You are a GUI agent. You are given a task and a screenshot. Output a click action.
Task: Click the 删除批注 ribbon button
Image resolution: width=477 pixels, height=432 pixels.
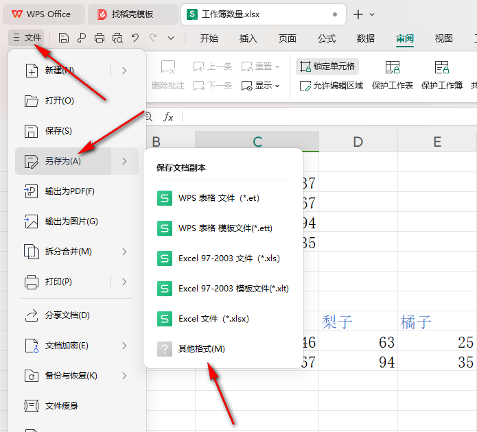pos(168,75)
